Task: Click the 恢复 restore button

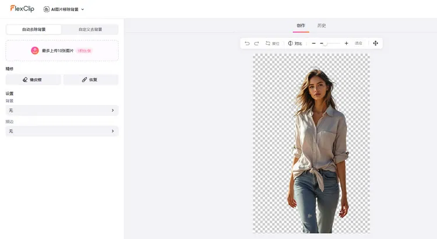Action: tap(90, 79)
